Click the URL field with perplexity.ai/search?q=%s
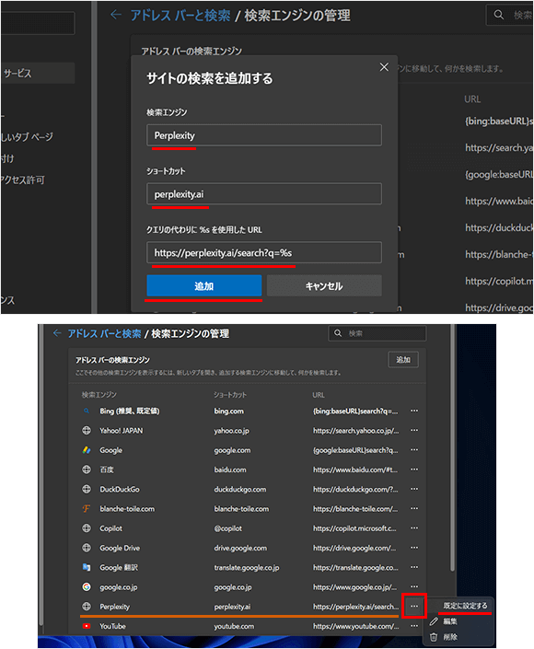The image size is (534, 649). [264, 252]
